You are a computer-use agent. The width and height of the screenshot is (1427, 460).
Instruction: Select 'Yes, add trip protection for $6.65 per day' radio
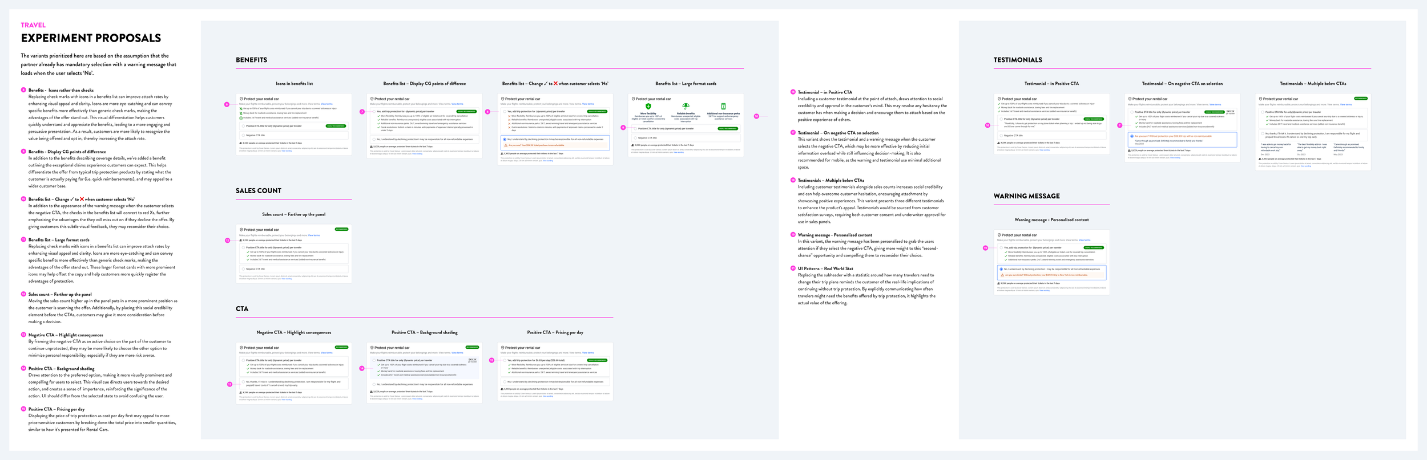point(505,360)
